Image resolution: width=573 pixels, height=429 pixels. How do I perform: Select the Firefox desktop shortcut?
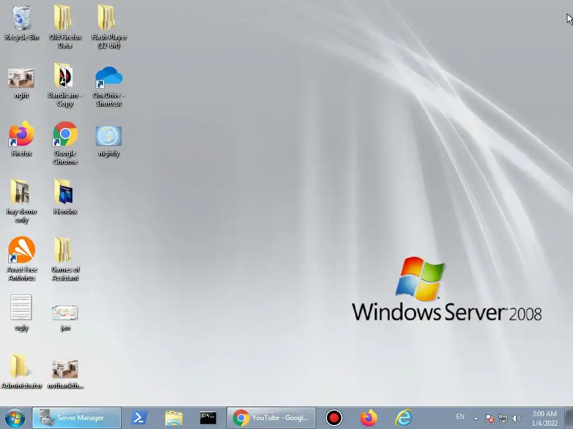[22, 139]
